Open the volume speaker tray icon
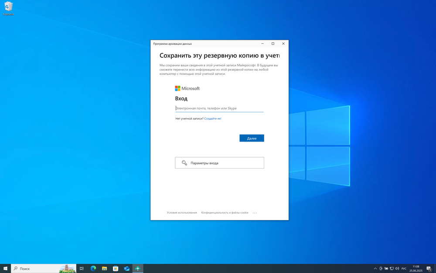Screen dimensions: 436x273 pos(397,269)
